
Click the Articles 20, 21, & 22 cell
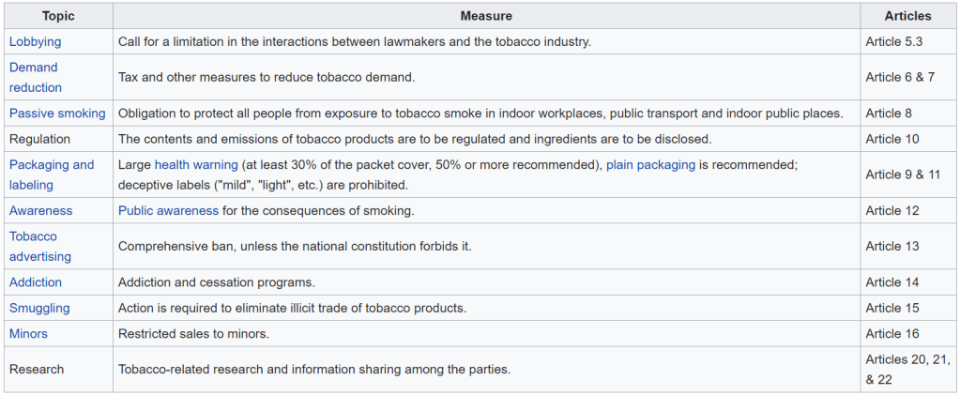point(907,370)
